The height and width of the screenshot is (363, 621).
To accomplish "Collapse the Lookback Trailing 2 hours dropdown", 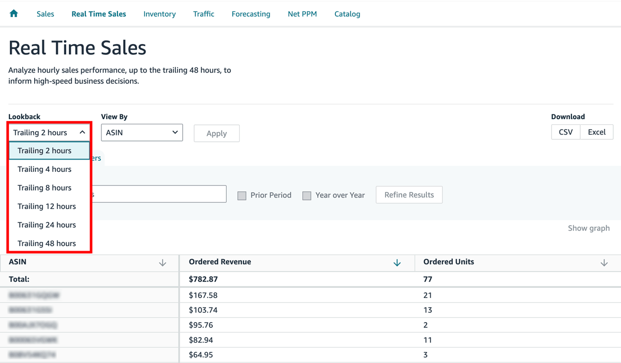I will tap(49, 133).
